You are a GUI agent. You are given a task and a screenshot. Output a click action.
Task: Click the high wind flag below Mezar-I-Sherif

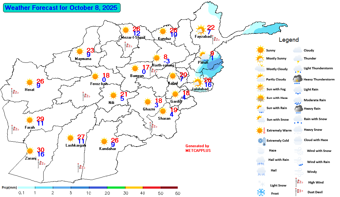(x=128, y=46)
